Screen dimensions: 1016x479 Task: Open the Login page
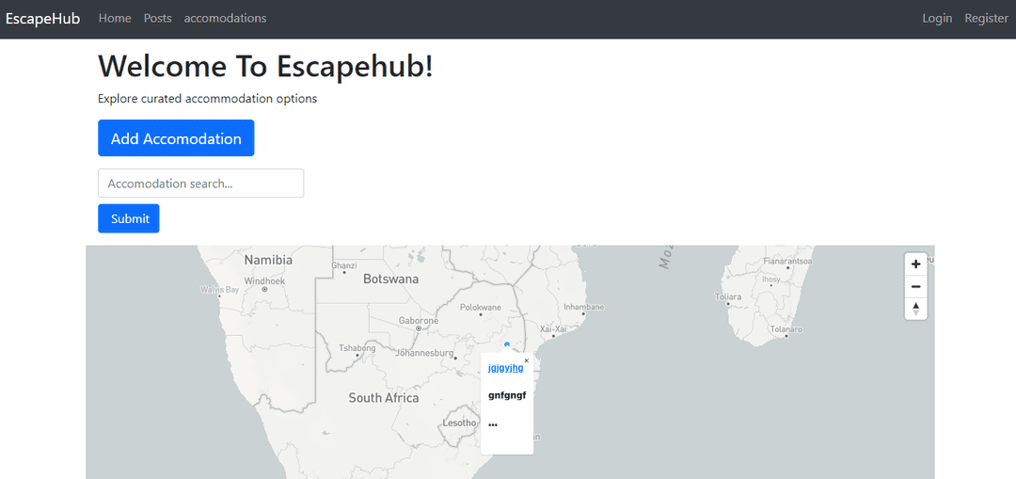[x=937, y=18]
